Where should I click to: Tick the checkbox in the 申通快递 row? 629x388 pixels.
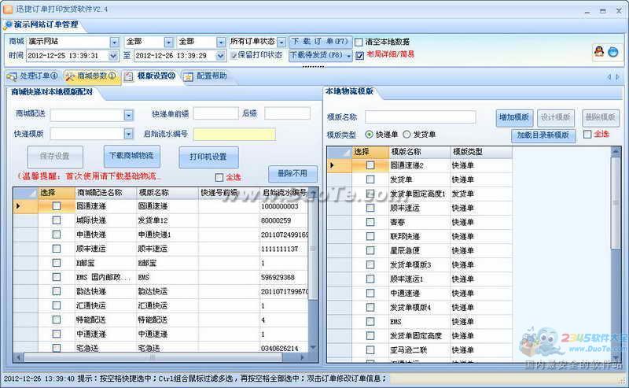coord(57,235)
